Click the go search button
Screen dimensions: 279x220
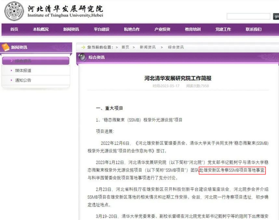276,17
